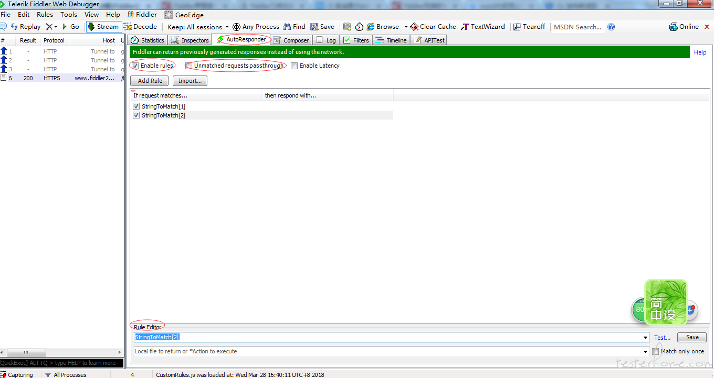Open the Edit menu
Image resolution: width=714 pixels, height=378 pixels.
24,15
